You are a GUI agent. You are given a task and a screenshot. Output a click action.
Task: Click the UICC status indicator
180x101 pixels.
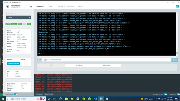(20, 24)
